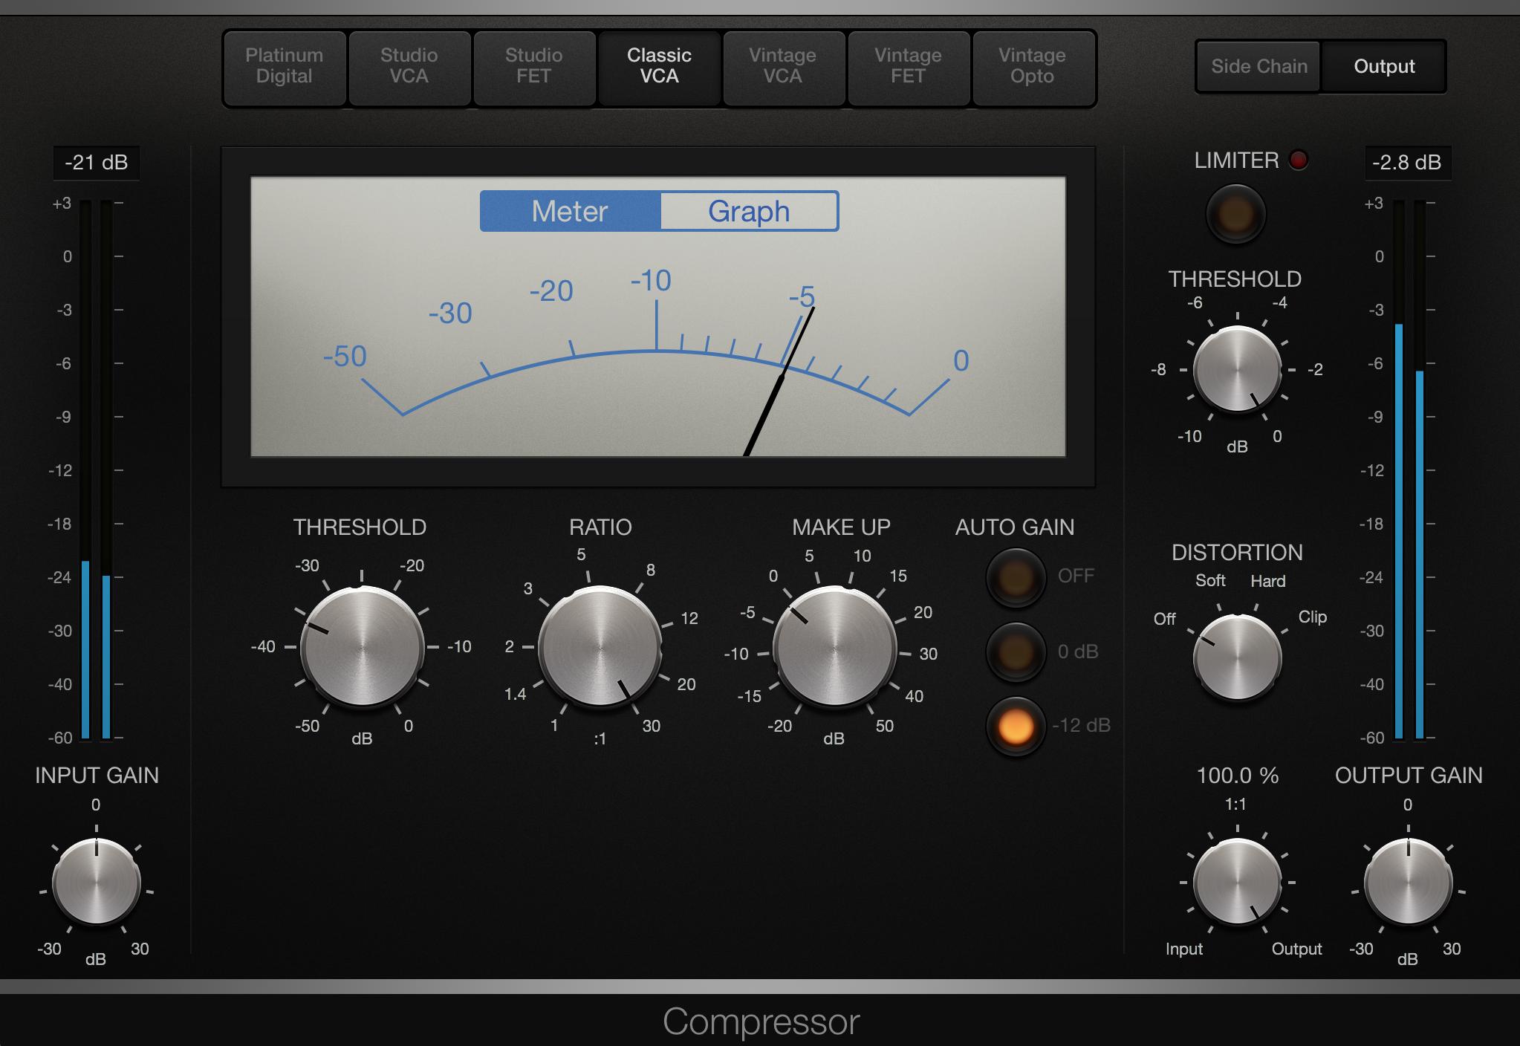The image size is (1520, 1046).
Task: Click the input level meter bars
Action: [x=96, y=470]
